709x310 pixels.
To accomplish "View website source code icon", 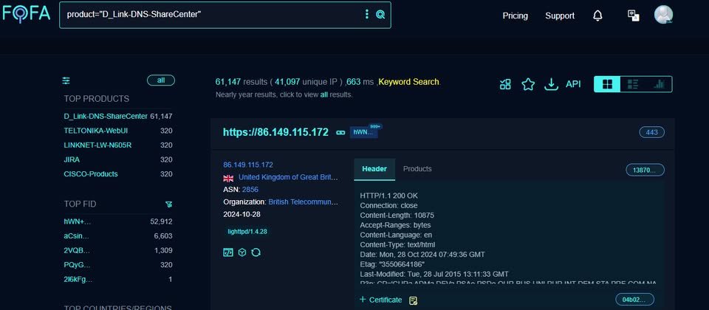I will [x=228, y=252].
